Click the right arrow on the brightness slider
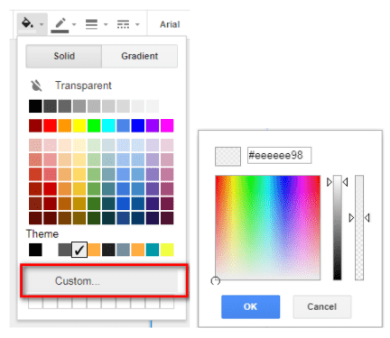The image size is (390, 338). (x=345, y=182)
